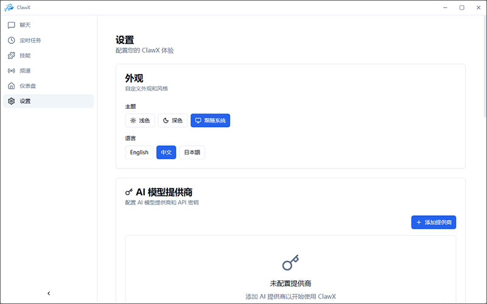487x304 pixels.
Task: Open 仪表盘 label in the sidebar
Action: [x=27, y=86]
